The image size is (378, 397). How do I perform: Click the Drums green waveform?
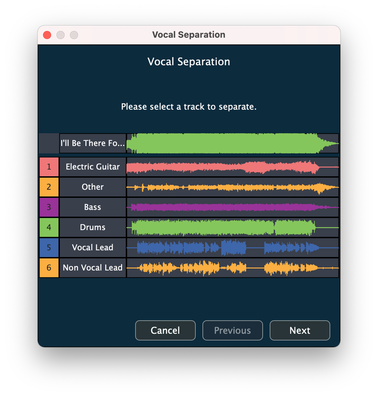(232, 227)
